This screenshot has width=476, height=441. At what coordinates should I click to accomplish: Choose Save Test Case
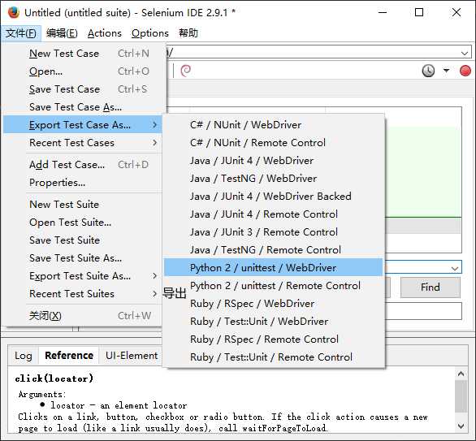83,89
